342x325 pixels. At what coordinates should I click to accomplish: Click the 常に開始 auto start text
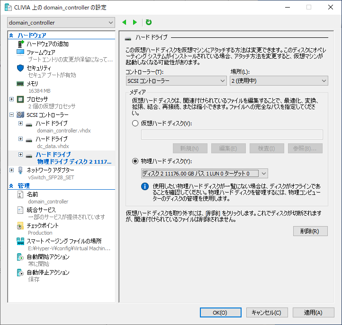(x=39, y=264)
